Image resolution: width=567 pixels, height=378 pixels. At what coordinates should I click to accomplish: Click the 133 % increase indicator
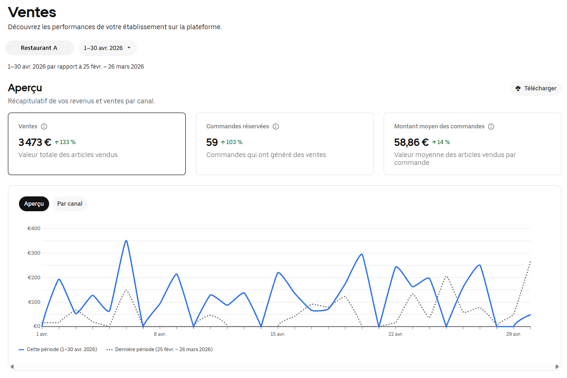pos(65,142)
